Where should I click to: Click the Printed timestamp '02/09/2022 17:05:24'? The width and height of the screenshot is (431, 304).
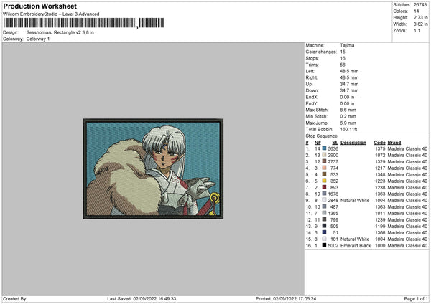pyautogui.click(x=295, y=298)
